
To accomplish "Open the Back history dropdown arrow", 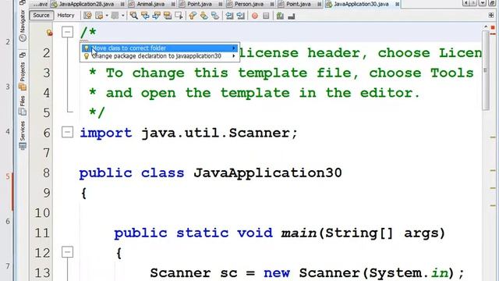I will coord(107,16).
